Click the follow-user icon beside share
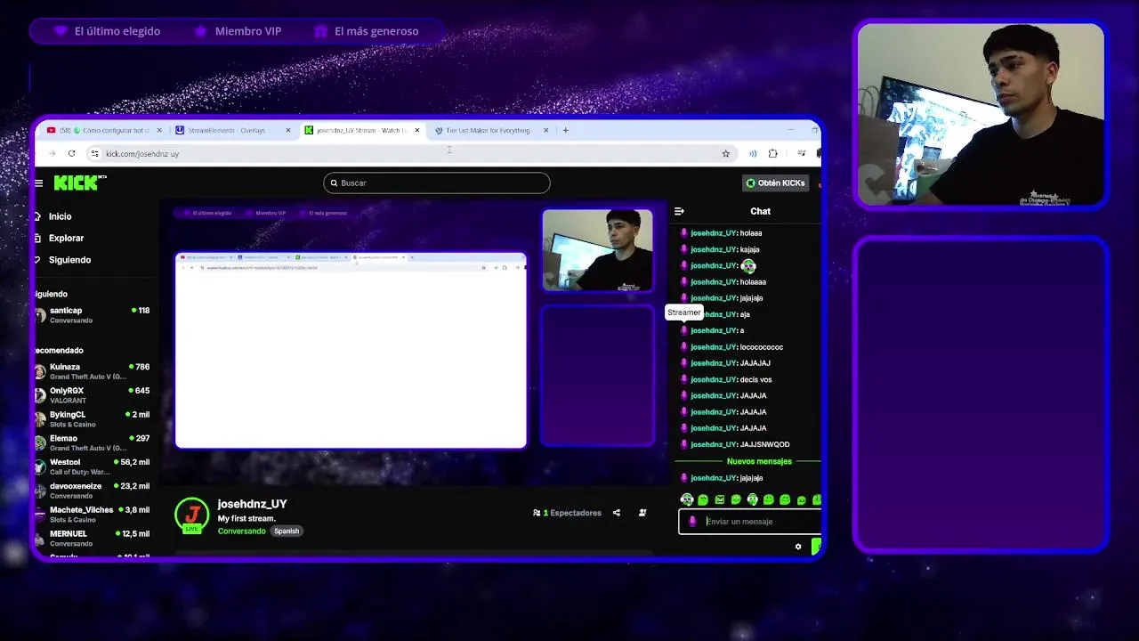 (x=642, y=513)
